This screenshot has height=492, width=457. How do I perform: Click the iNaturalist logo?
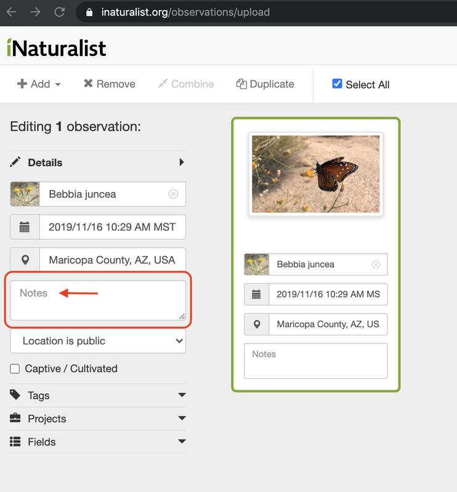pyautogui.click(x=57, y=48)
